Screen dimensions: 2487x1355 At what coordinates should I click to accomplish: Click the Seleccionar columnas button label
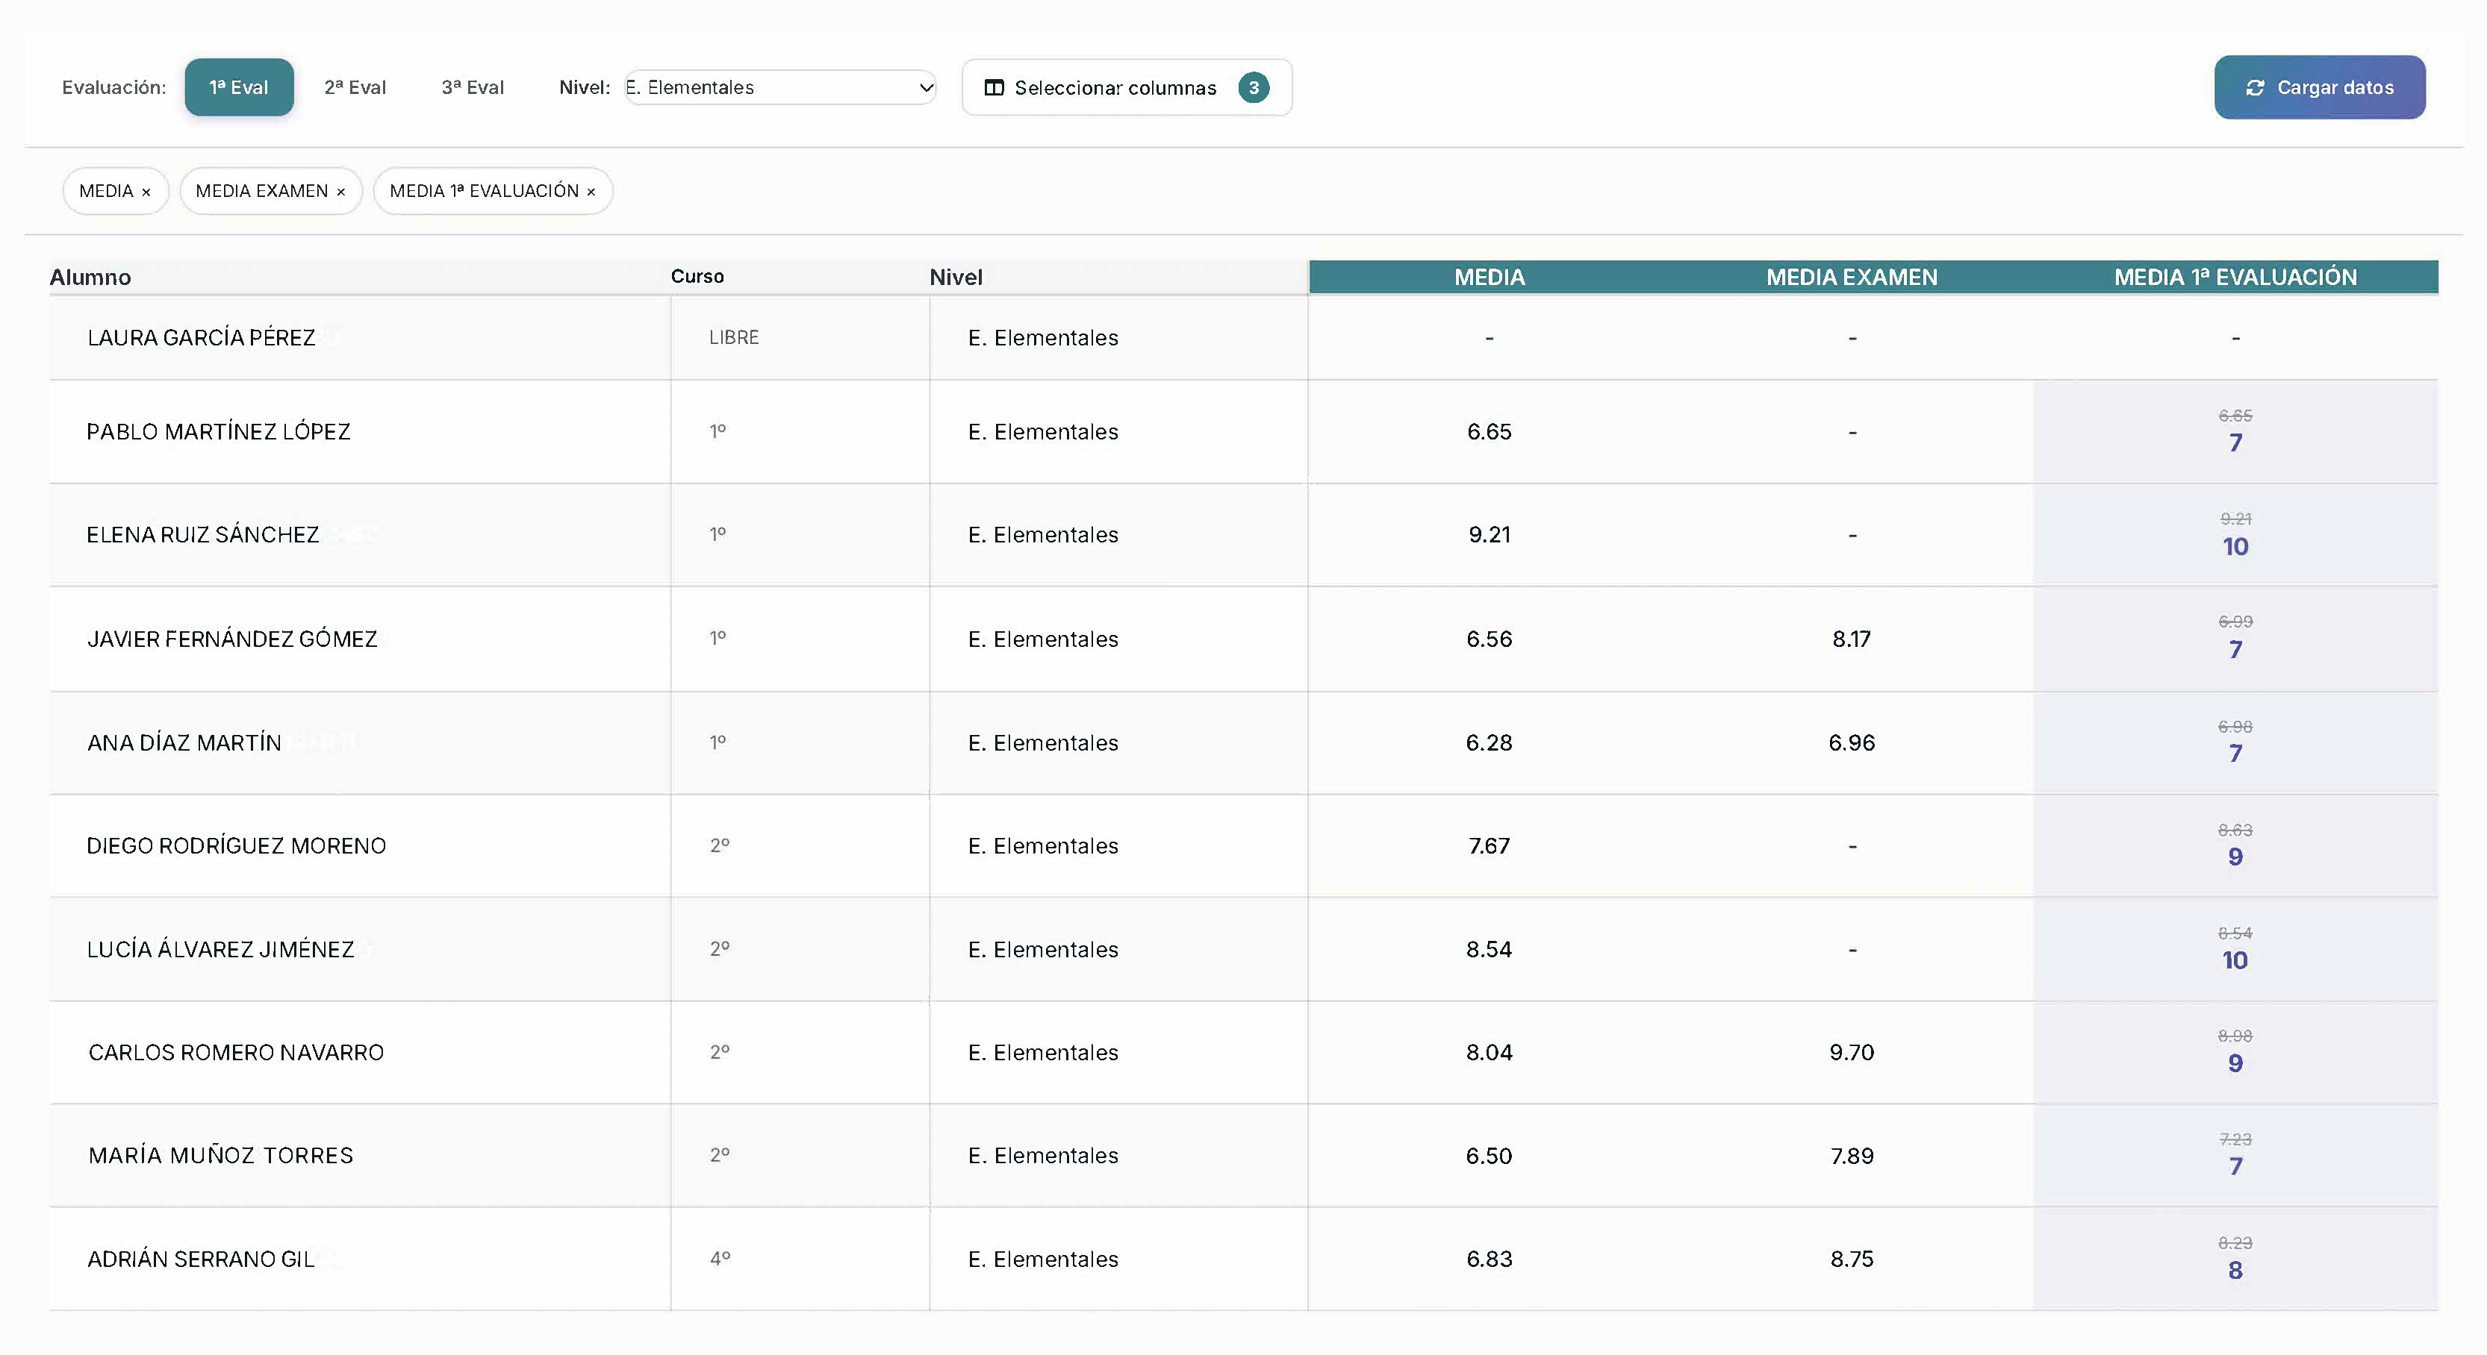coord(1115,88)
